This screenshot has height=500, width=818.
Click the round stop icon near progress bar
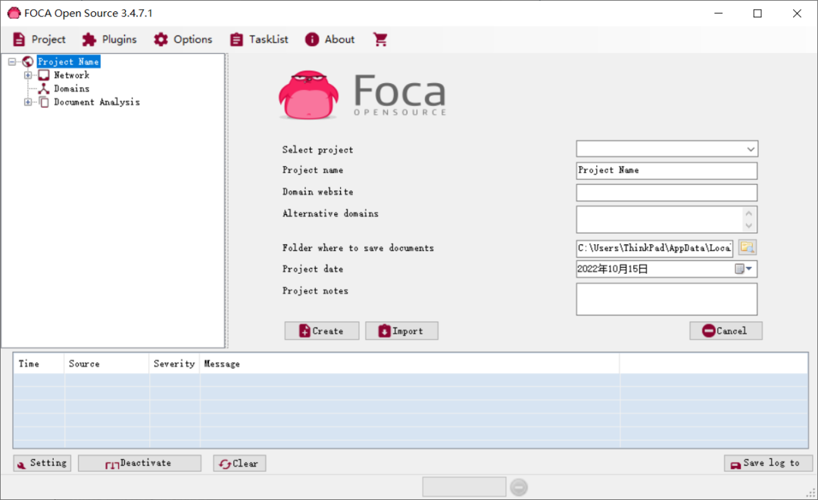tap(519, 487)
